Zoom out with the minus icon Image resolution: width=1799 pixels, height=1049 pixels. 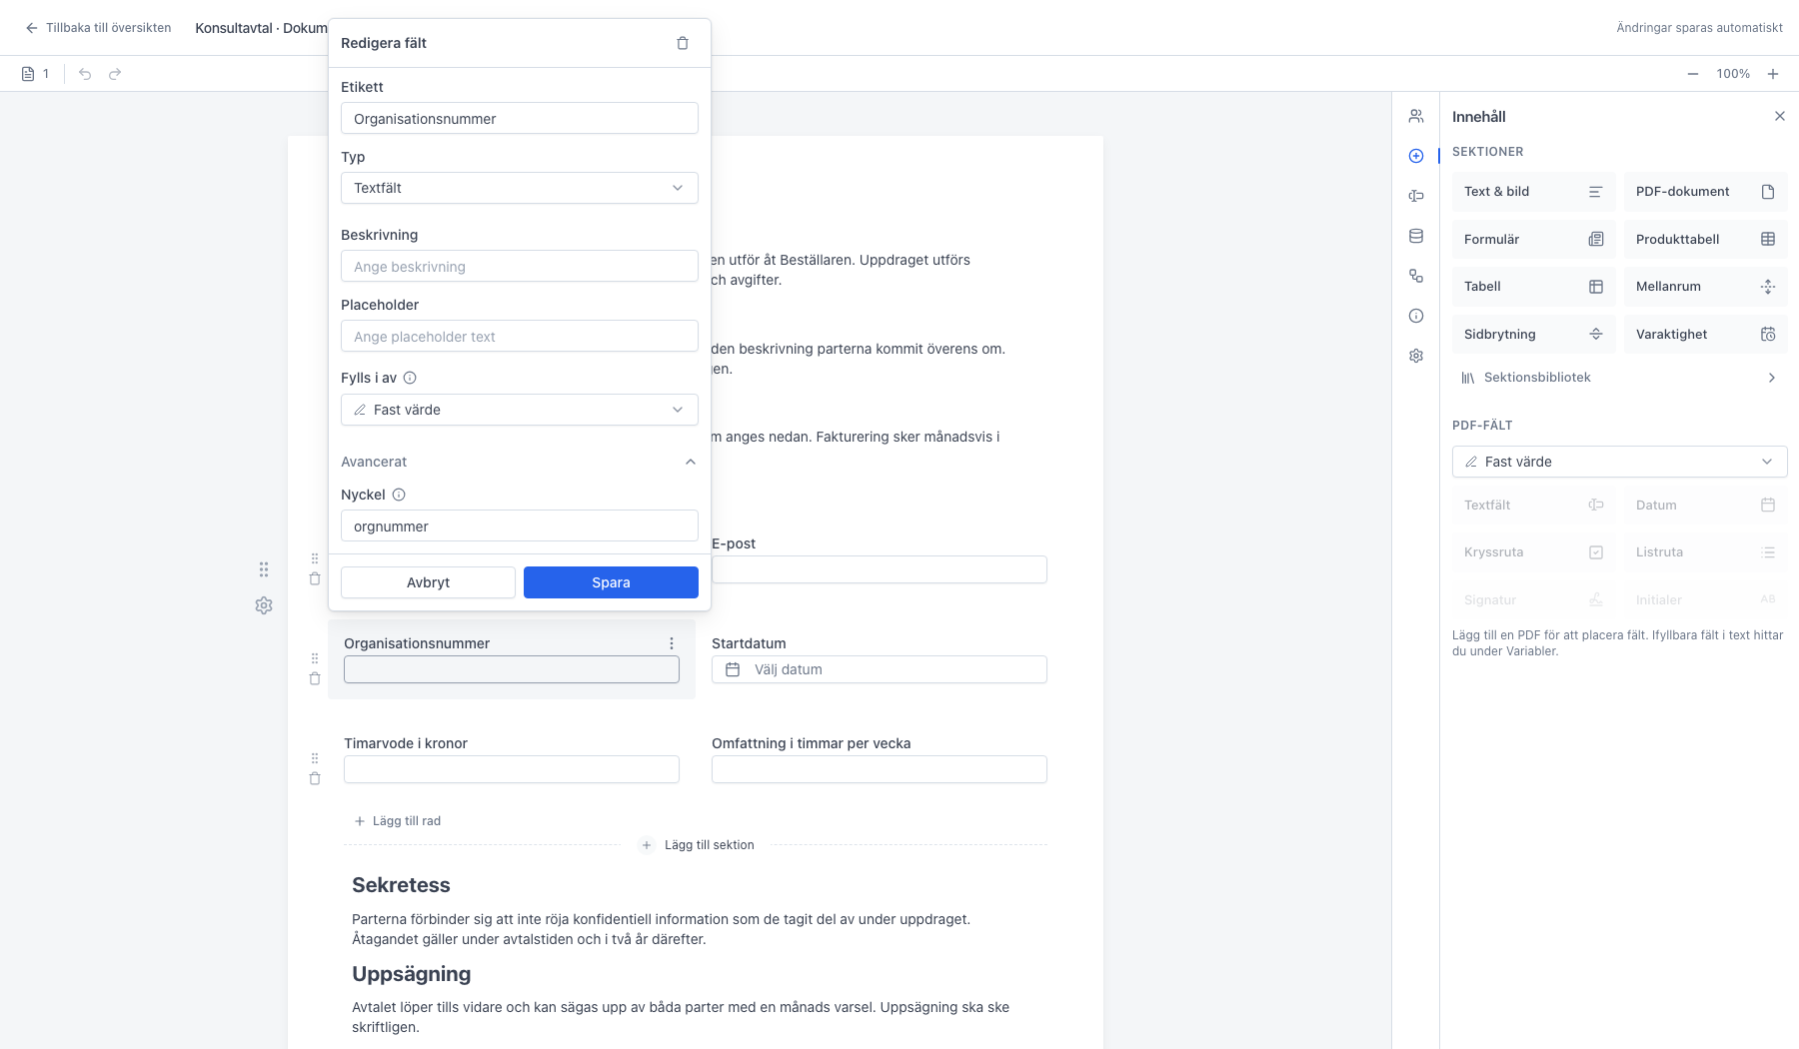point(1693,74)
